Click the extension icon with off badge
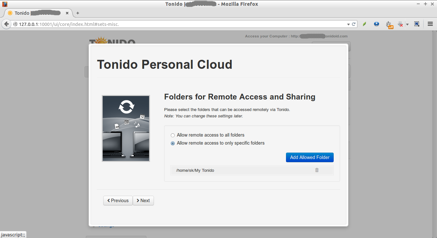 (389, 24)
